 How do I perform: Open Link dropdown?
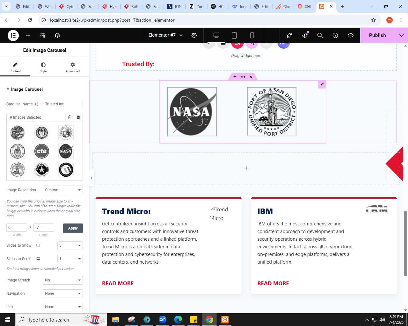(63, 307)
